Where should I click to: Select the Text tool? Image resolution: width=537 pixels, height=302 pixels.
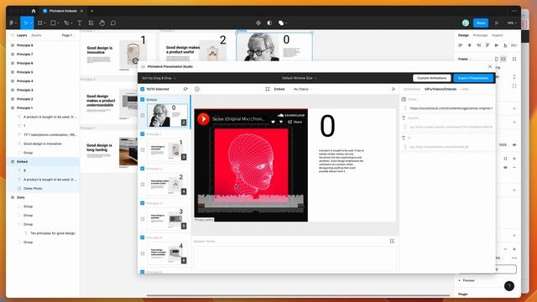pyautogui.click(x=80, y=23)
